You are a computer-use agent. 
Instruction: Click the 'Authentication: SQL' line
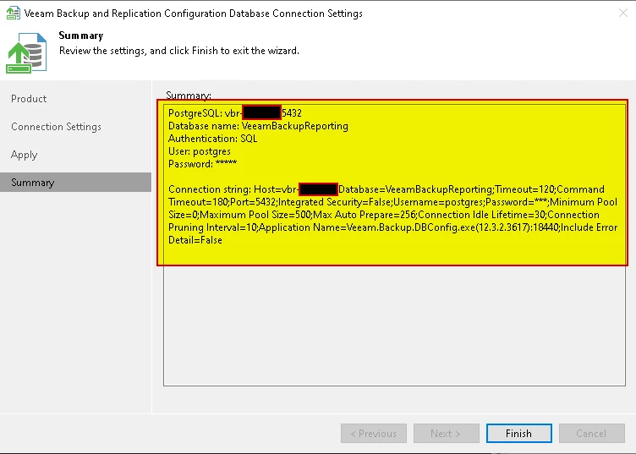[x=212, y=138]
